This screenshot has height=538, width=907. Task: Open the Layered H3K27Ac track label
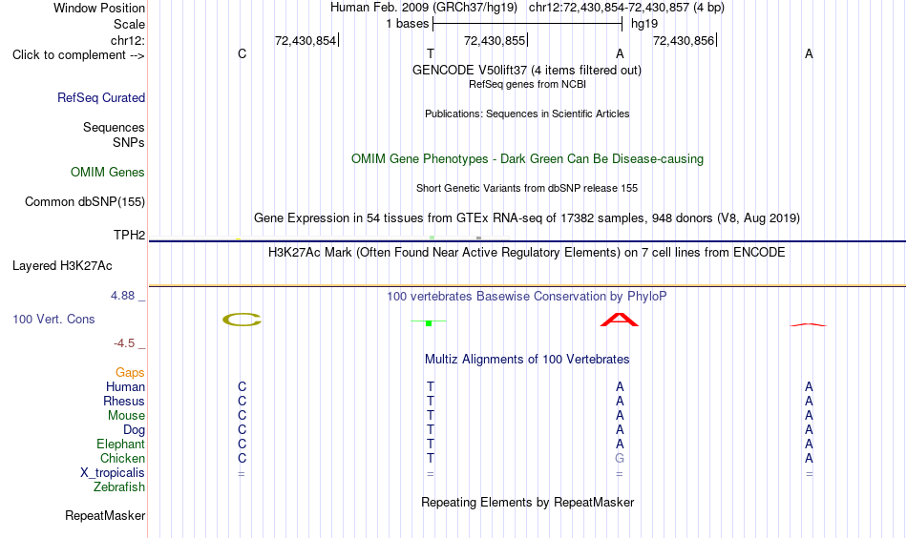(62, 266)
